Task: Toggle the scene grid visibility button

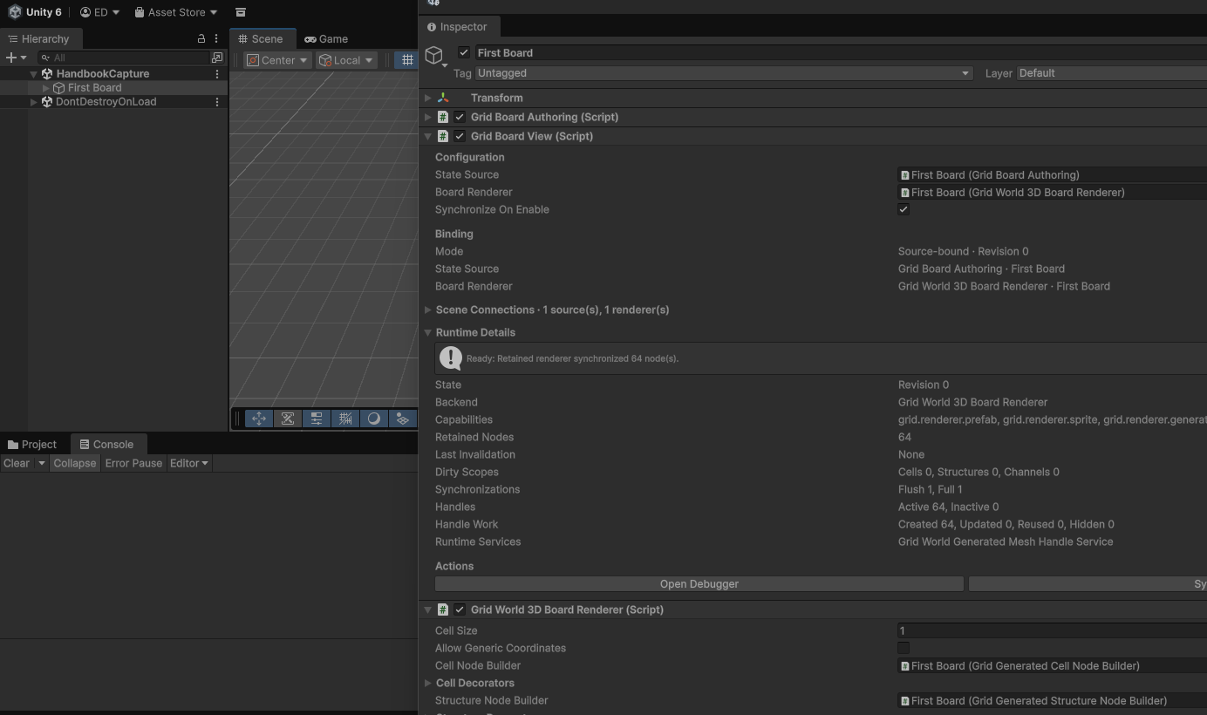Action: 407,60
